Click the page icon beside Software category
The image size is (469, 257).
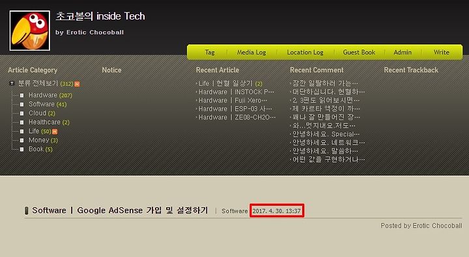click(x=22, y=104)
